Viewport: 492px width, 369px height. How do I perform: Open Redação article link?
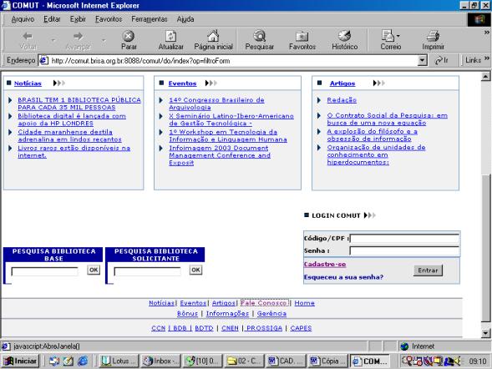(x=342, y=99)
